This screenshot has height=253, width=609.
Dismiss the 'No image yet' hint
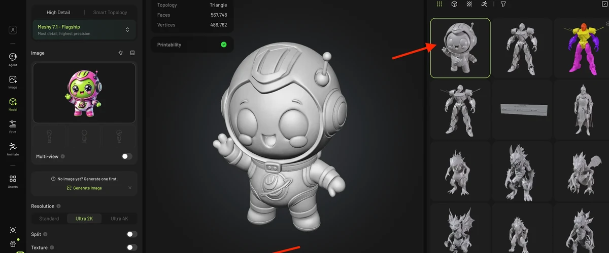coord(130,188)
